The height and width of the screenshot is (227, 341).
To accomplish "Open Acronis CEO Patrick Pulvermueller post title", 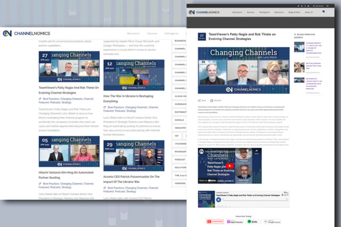I will (132, 179).
